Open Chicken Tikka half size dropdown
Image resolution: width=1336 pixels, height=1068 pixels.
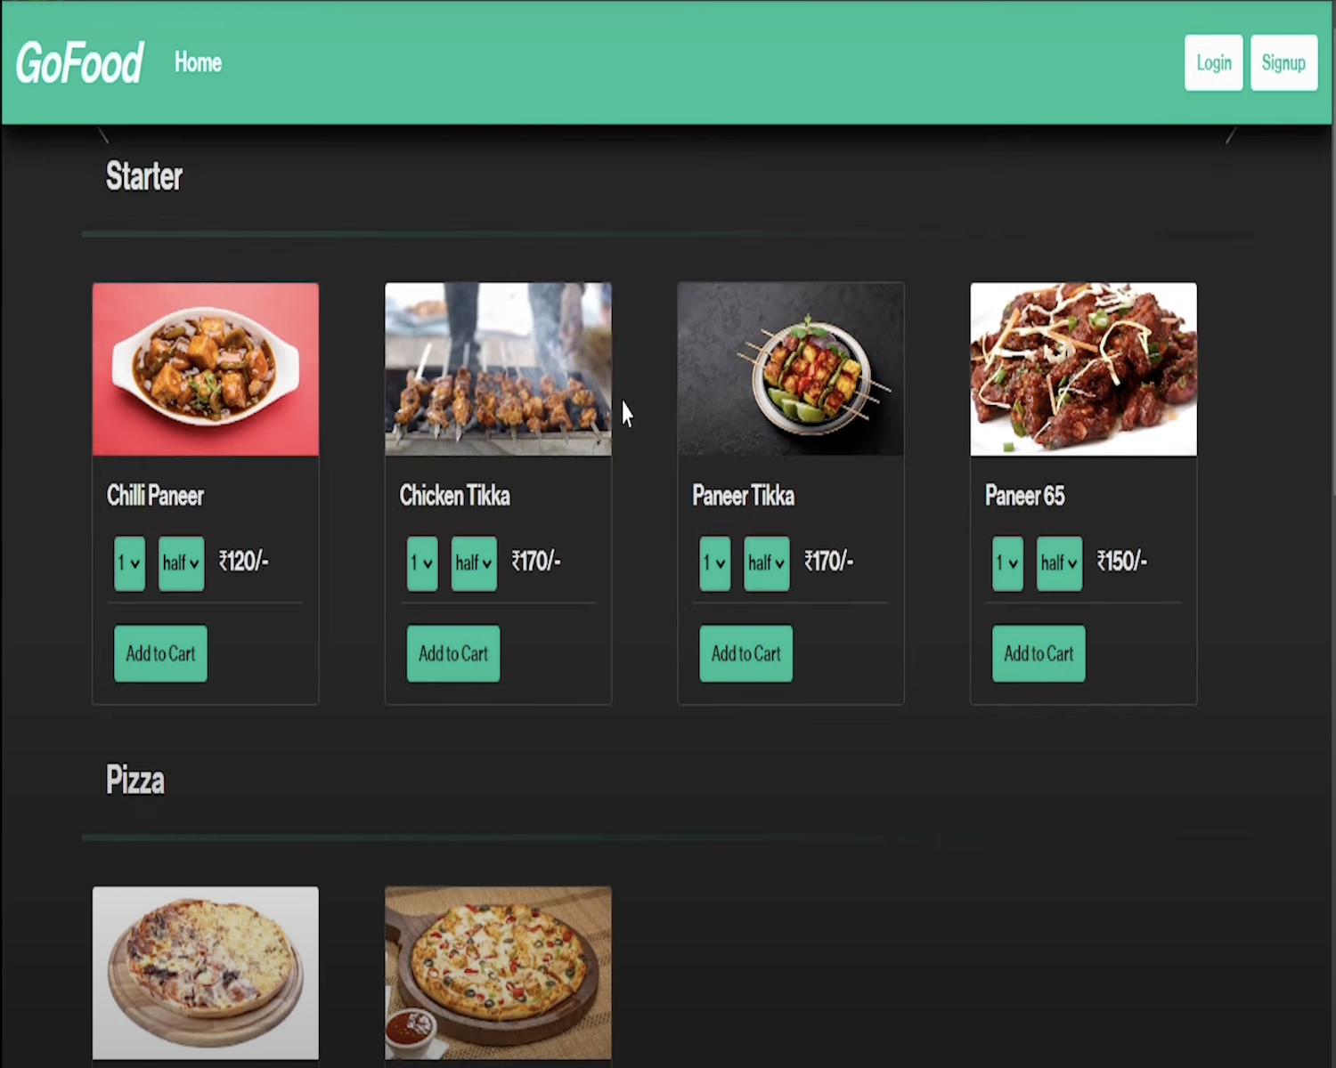pyautogui.click(x=474, y=563)
